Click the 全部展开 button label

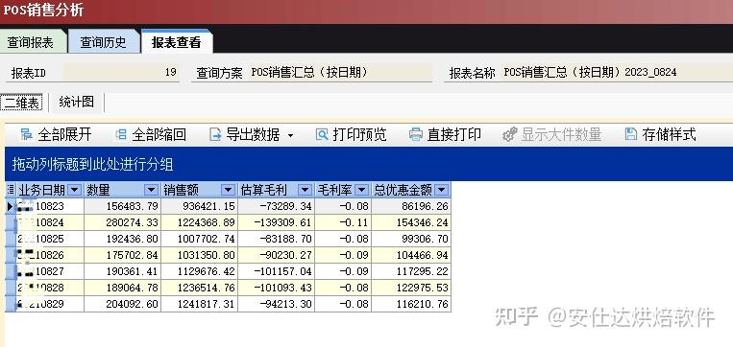[x=64, y=135]
